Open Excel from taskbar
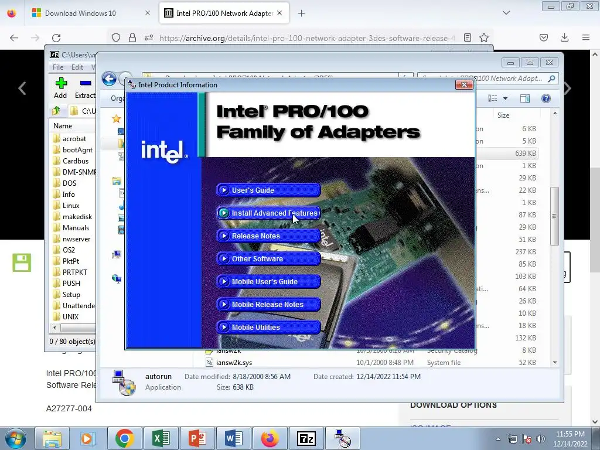This screenshot has width=600, height=450. pos(161,438)
